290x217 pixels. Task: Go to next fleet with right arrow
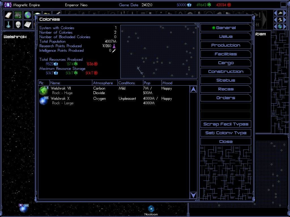click(x=285, y=20)
